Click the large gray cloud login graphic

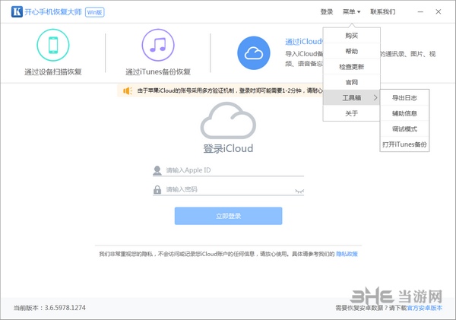[x=228, y=120]
